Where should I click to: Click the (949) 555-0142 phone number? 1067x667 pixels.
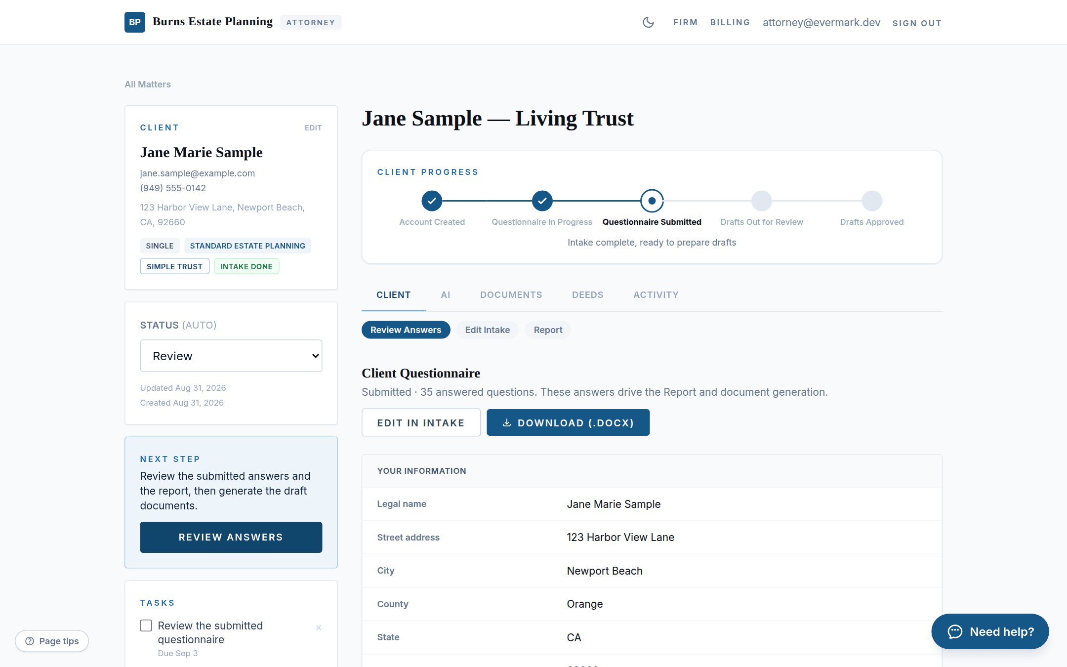[x=173, y=188]
